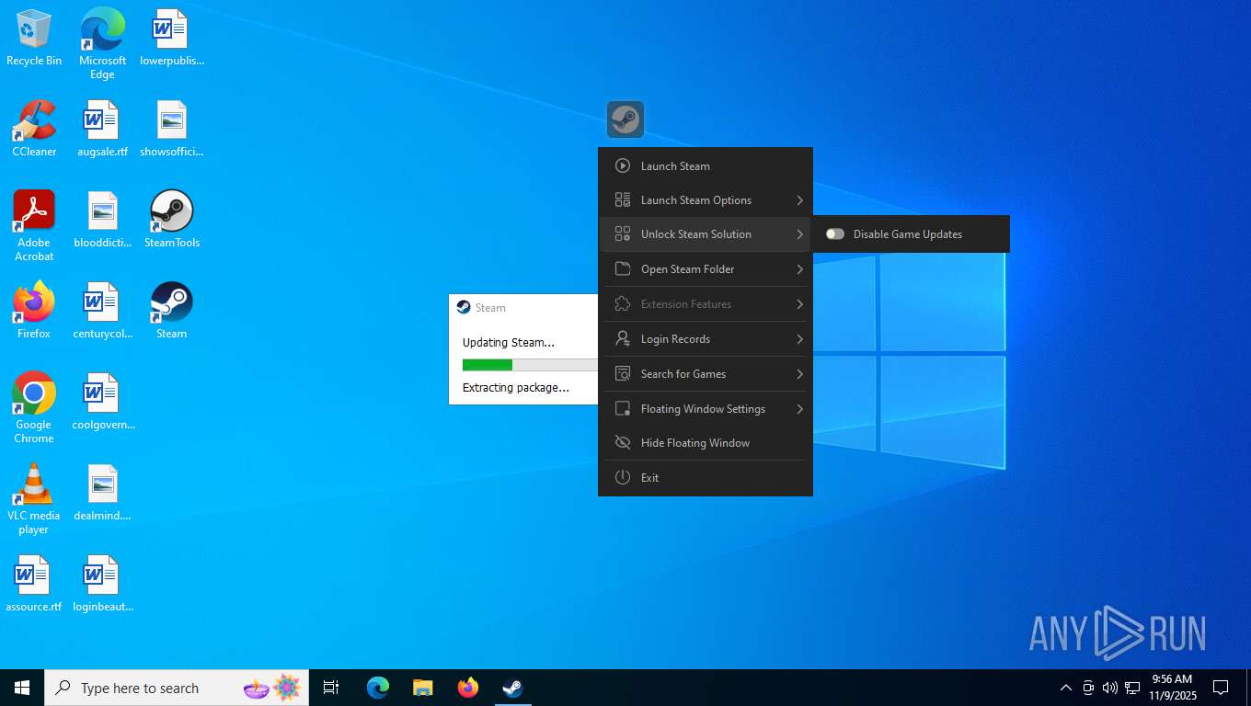This screenshot has height=706, width=1251.
Task: Select the showsoffici... image file
Action: 172,128
